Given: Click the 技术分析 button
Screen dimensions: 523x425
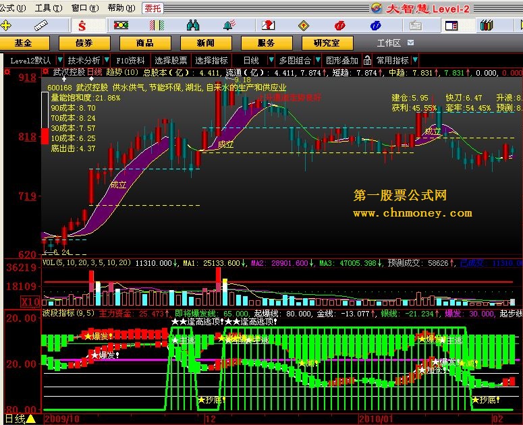Looking at the screenshot, I should pos(84,60).
